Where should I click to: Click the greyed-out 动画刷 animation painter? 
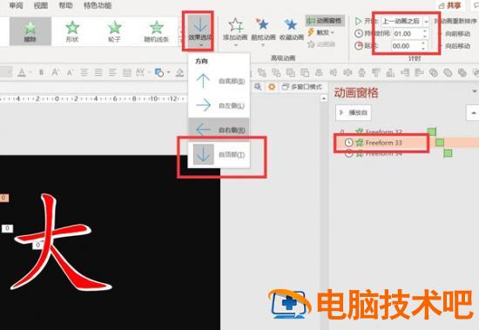coord(321,44)
